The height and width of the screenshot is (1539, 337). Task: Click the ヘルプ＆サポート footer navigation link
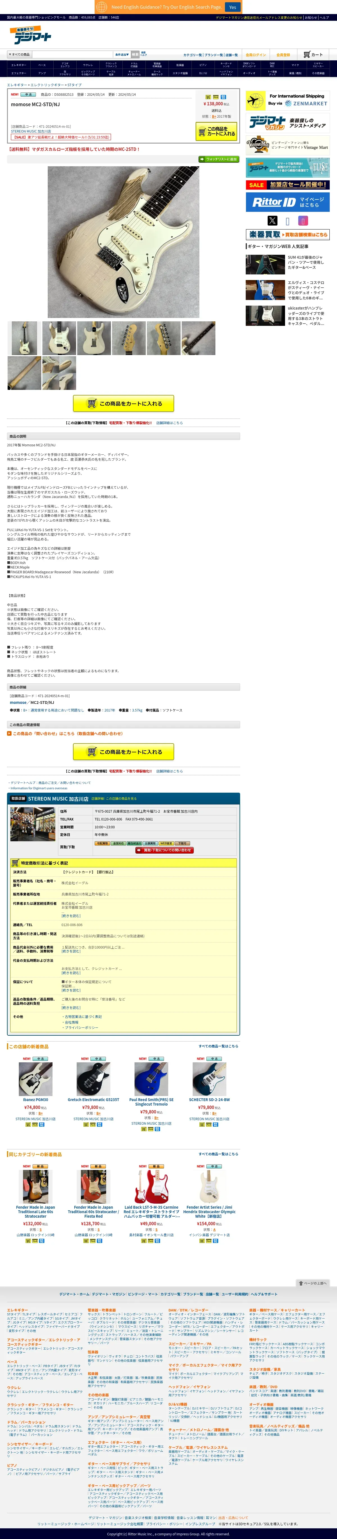(263, 1294)
